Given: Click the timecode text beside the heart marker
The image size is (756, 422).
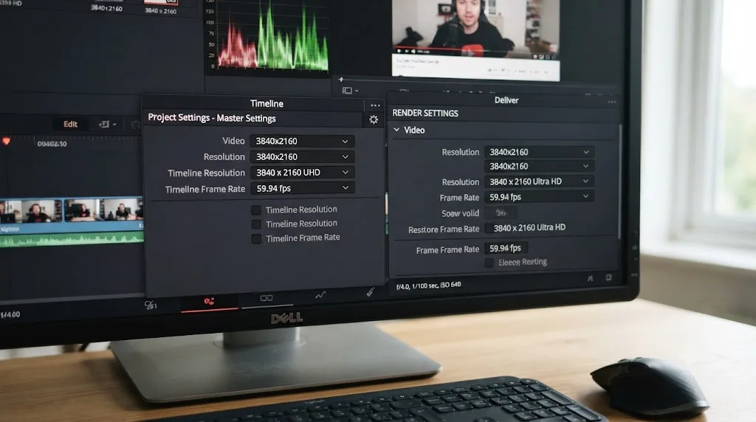Looking at the screenshot, I should [52, 144].
